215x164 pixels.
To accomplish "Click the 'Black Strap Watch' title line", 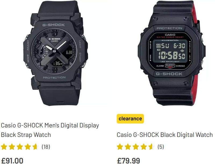I will [x=26, y=135].
